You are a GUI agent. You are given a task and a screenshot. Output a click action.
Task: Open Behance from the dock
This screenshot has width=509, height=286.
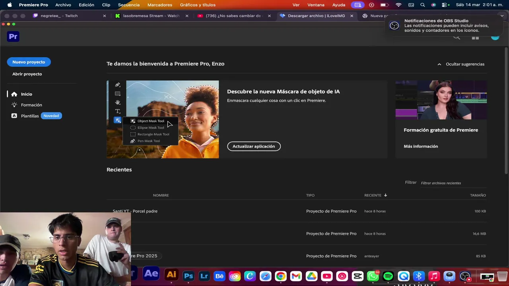(220, 276)
